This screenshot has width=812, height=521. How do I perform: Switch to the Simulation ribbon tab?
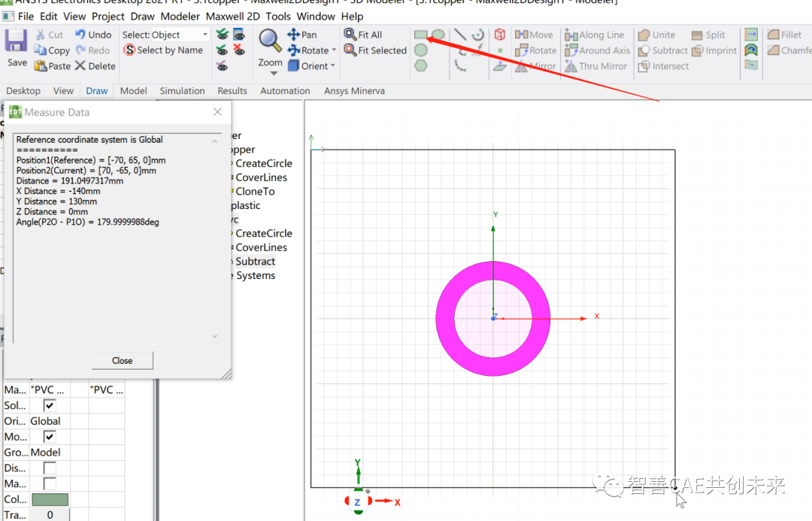tap(182, 90)
